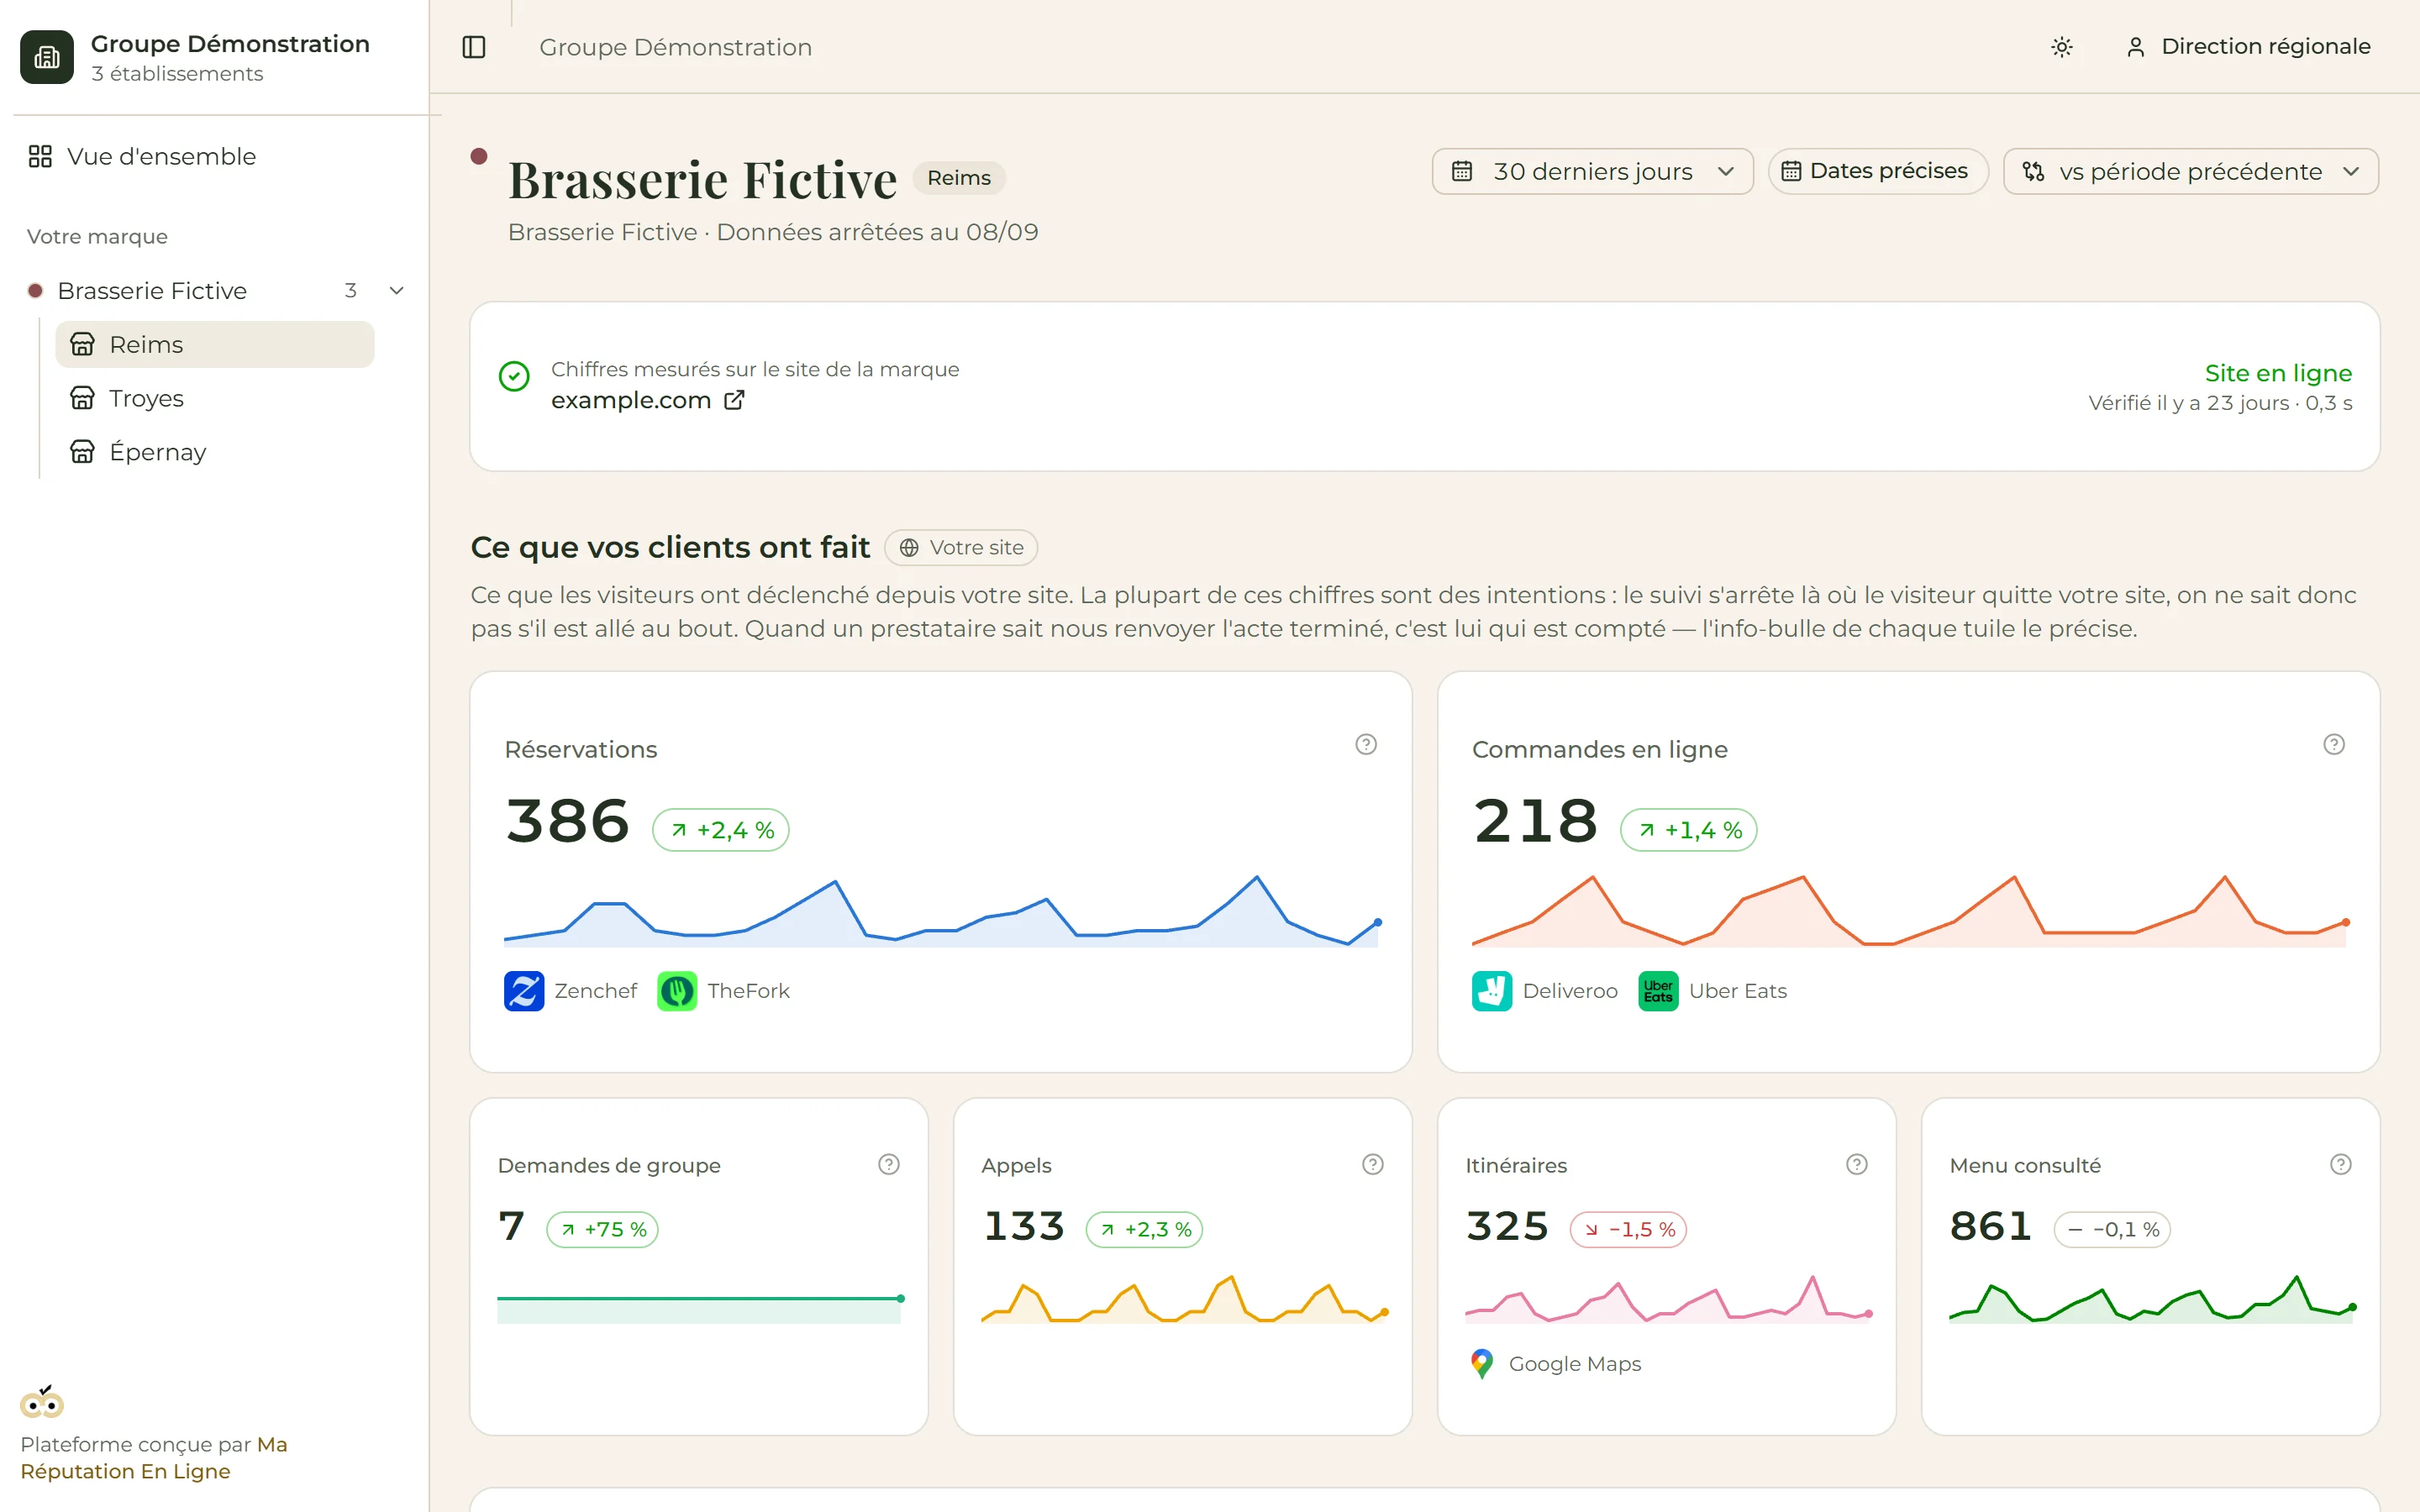
Task: Click the Réservations +2,4 % trend badge
Action: [721, 830]
